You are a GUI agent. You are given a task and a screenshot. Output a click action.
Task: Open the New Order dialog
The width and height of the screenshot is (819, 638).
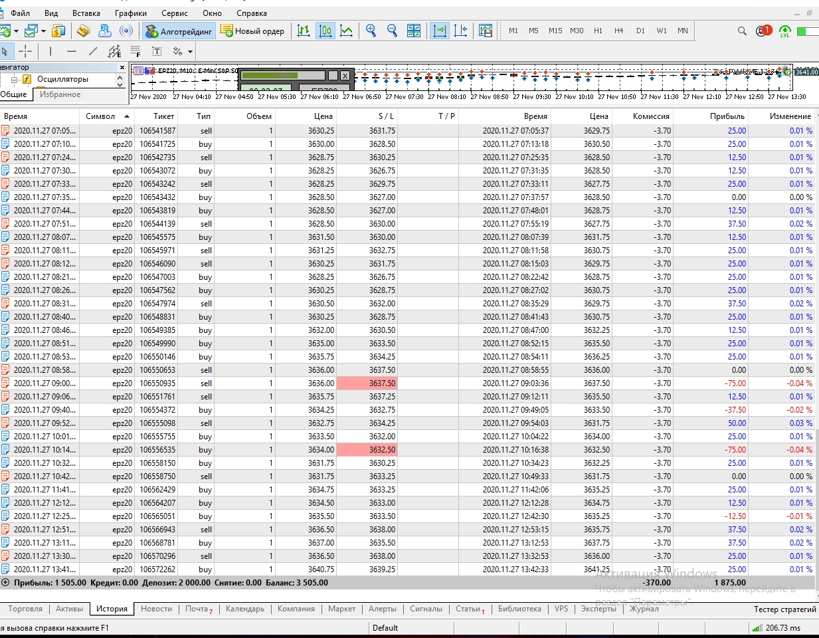tap(252, 31)
